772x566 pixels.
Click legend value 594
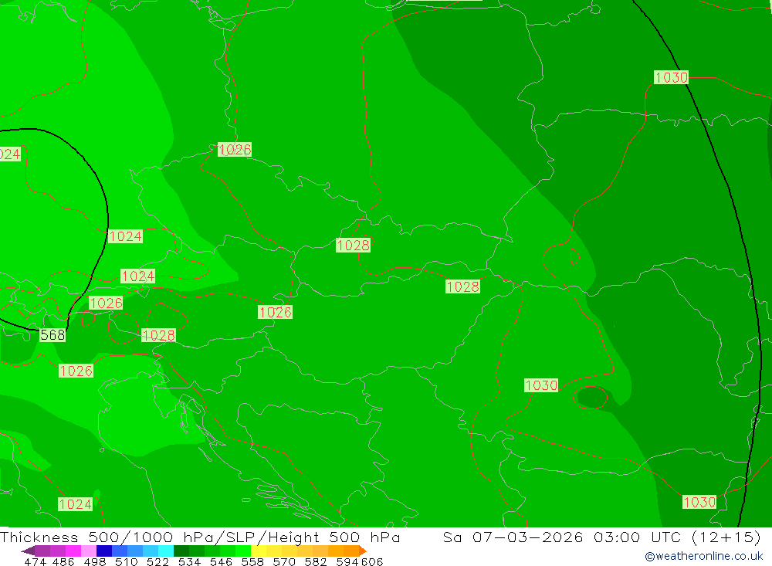point(347,561)
